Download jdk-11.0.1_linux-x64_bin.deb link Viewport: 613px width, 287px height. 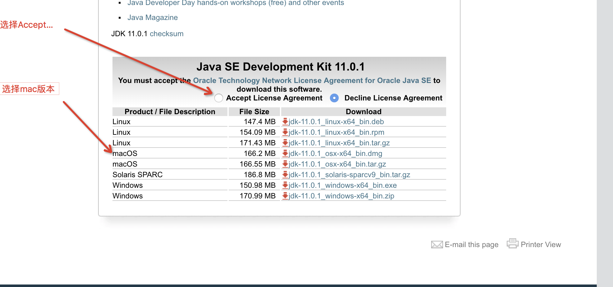[336, 122]
